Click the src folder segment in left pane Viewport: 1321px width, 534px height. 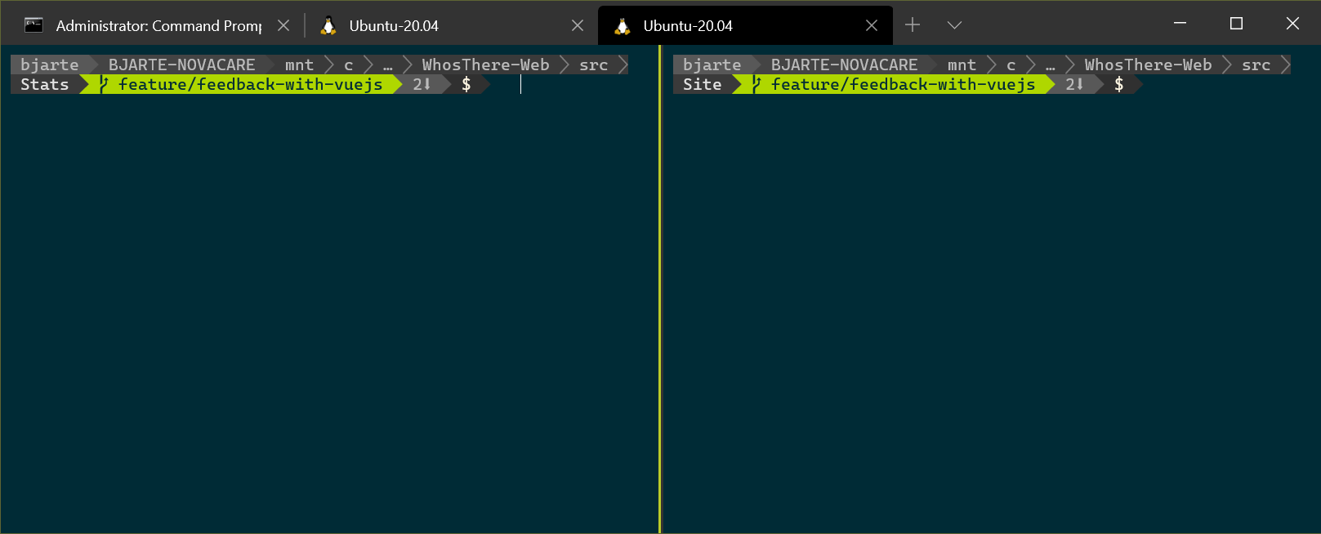pyautogui.click(x=594, y=65)
